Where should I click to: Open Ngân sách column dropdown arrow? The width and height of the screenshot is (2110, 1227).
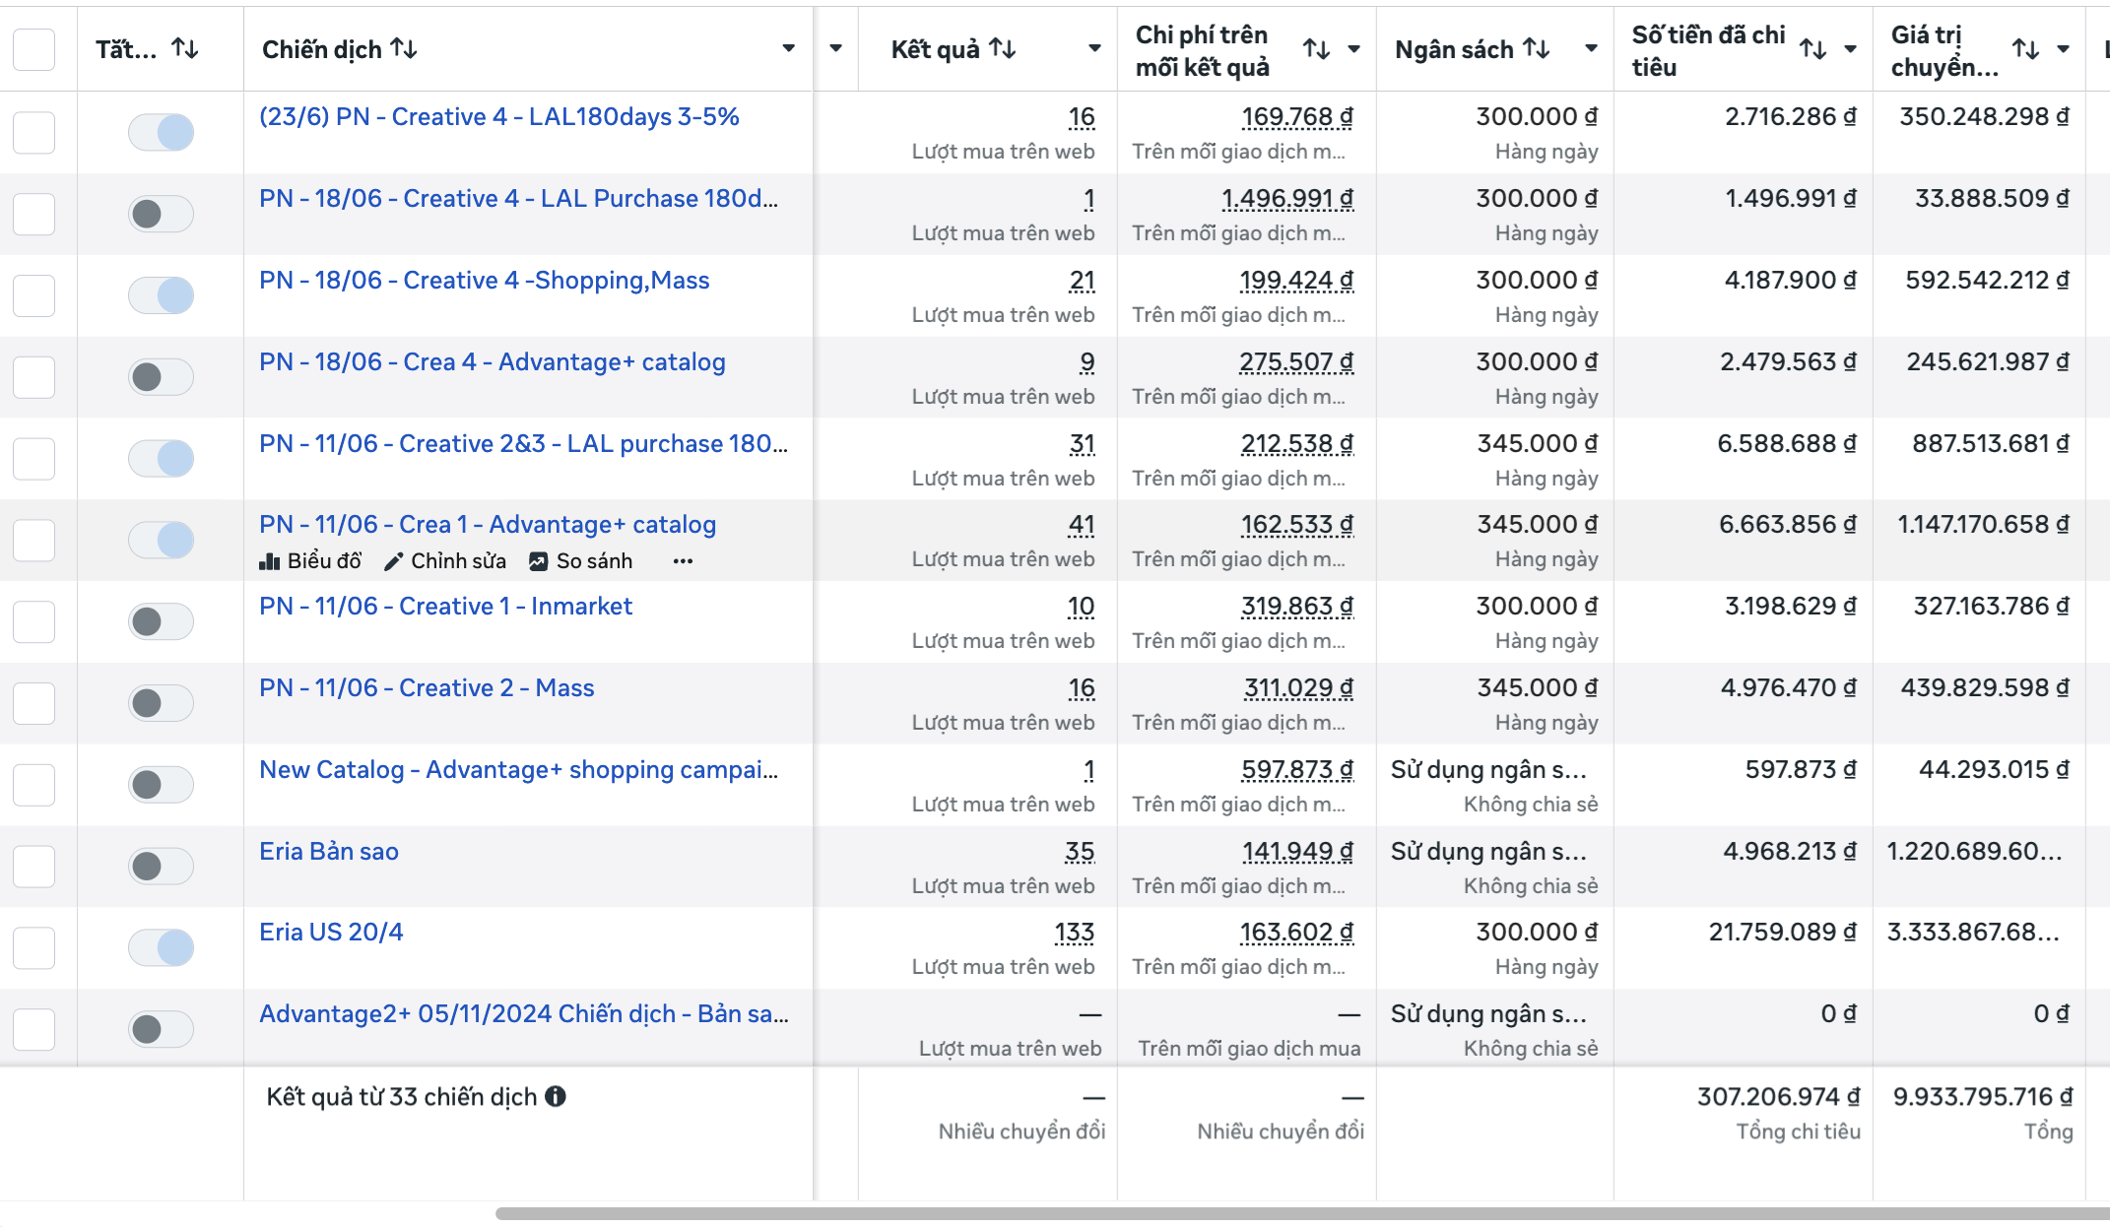tap(1591, 48)
